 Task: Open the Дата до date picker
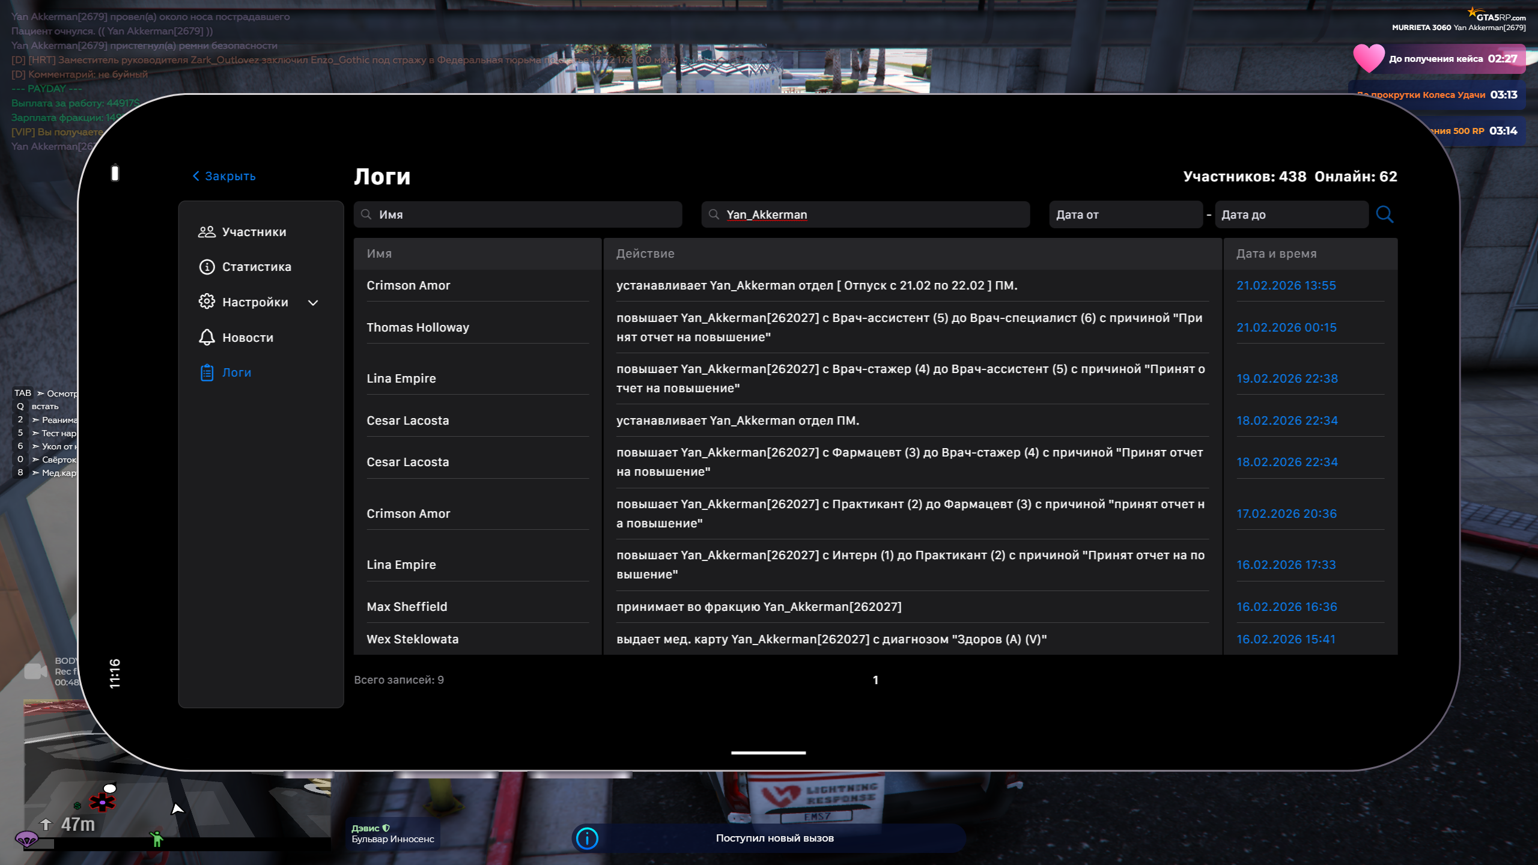[1290, 214]
